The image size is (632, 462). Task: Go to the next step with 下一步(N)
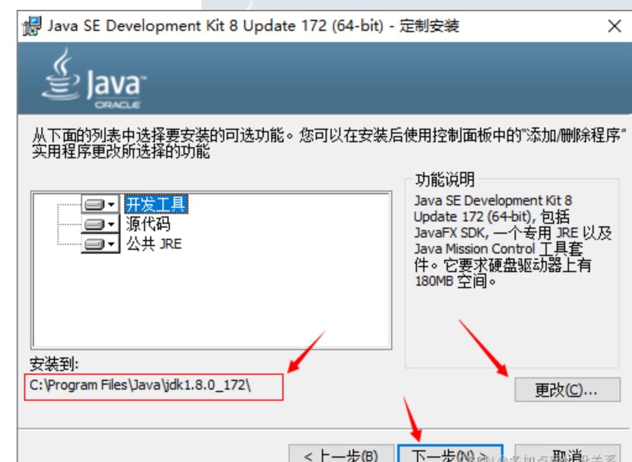[450, 453]
